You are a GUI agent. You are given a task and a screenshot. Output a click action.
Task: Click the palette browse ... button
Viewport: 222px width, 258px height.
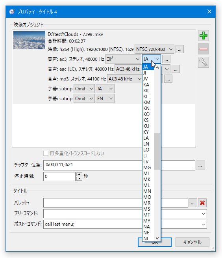click(x=193, y=203)
